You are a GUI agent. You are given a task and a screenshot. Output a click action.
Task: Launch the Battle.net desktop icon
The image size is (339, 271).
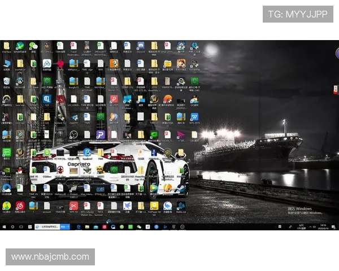pyautogui.click(x=181, y=206)
